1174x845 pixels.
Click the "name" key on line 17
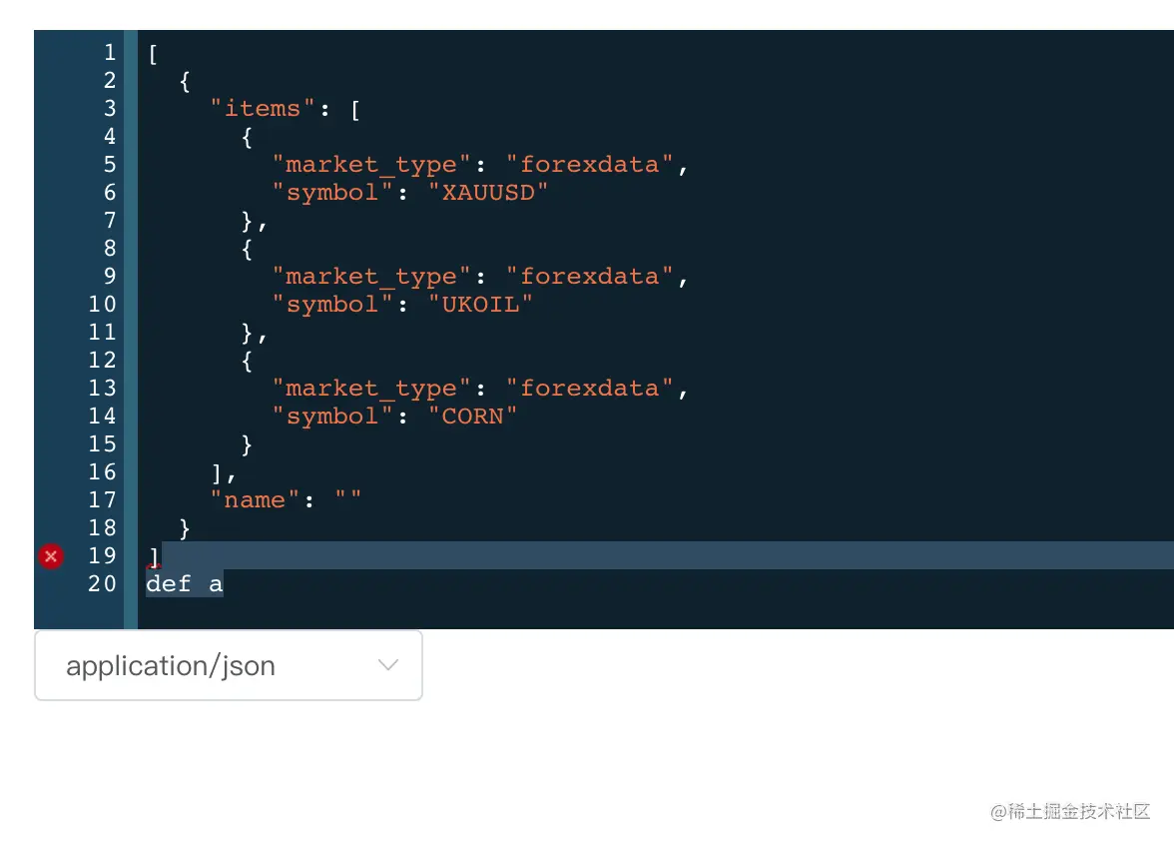click(255, 499)
